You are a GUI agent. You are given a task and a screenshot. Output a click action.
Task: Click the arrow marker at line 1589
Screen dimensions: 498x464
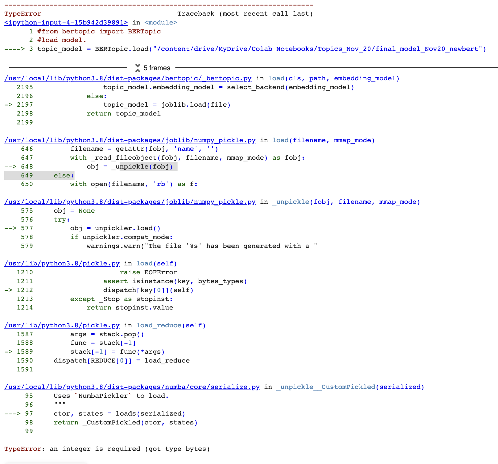pos(8,352)
